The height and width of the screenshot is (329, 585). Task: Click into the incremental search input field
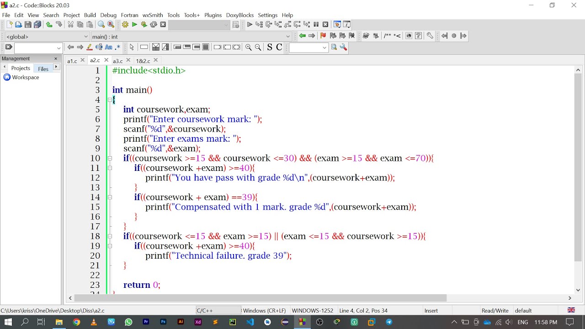pos(35,48)
